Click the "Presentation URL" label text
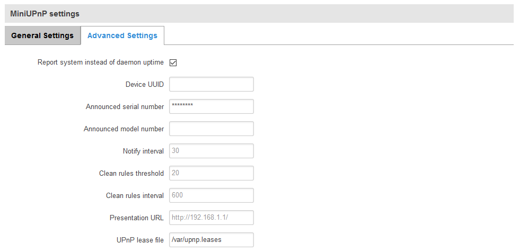519x252 pixels. coord(137,218)
